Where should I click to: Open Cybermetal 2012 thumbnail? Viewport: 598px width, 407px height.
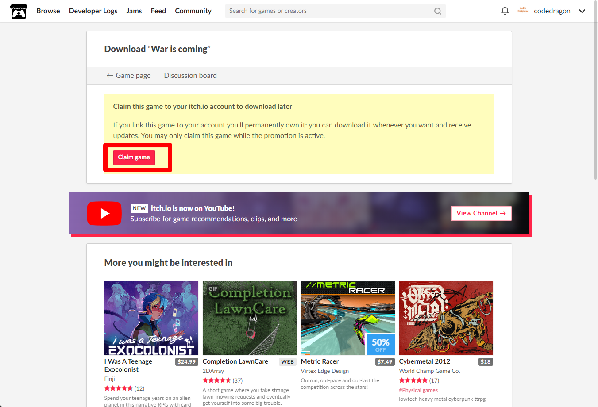(x=446, y=318)
